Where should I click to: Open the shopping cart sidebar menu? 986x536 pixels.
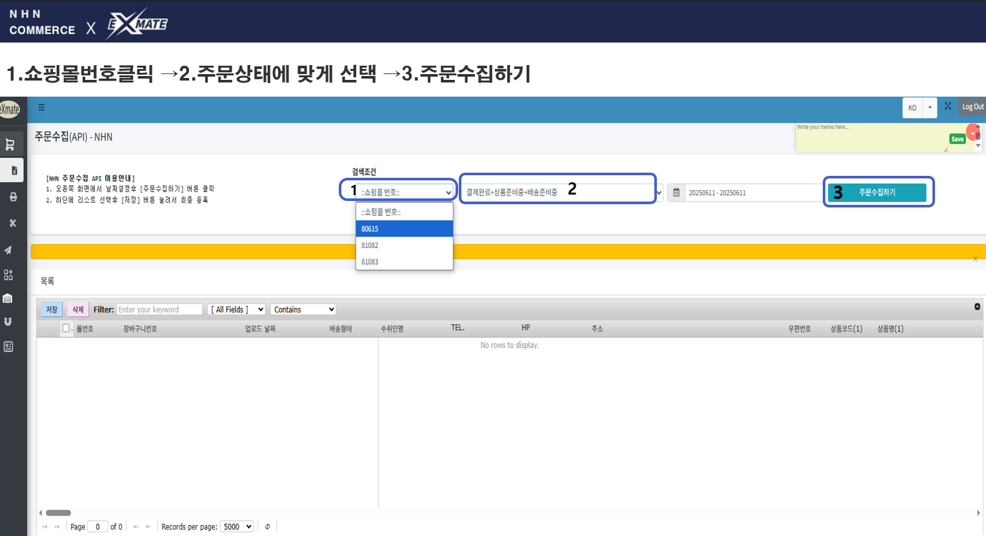click(x=10, y=144)
